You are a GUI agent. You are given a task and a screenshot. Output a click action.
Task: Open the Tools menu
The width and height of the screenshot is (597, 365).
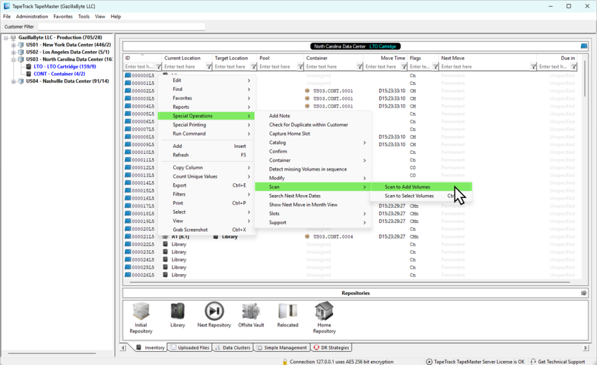click(x=84, y=17)
